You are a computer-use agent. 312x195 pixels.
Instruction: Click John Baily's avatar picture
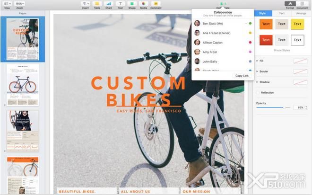197,62
